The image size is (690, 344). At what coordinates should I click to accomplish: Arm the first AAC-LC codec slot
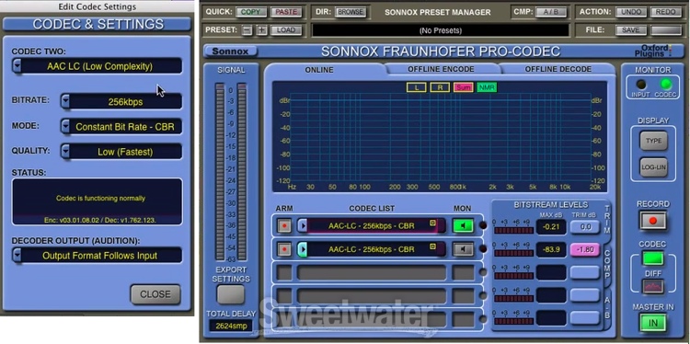[284, 226]
